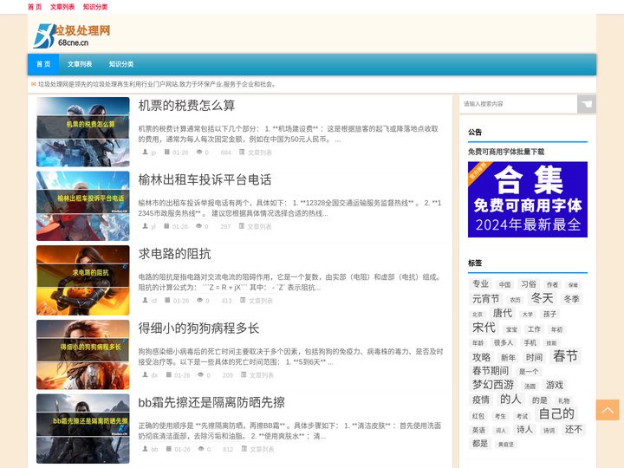This screenshot has height=468, width=624.
Task: Open 知识分类 in top red link bar
Action: [95, 7]
